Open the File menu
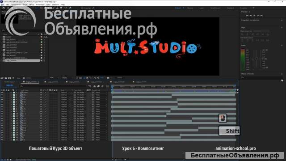This screenshot has width=286, height=161. tap(2, 4)
